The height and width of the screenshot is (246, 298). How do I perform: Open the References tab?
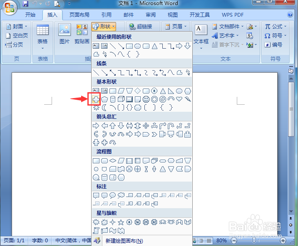click(107, 15)
